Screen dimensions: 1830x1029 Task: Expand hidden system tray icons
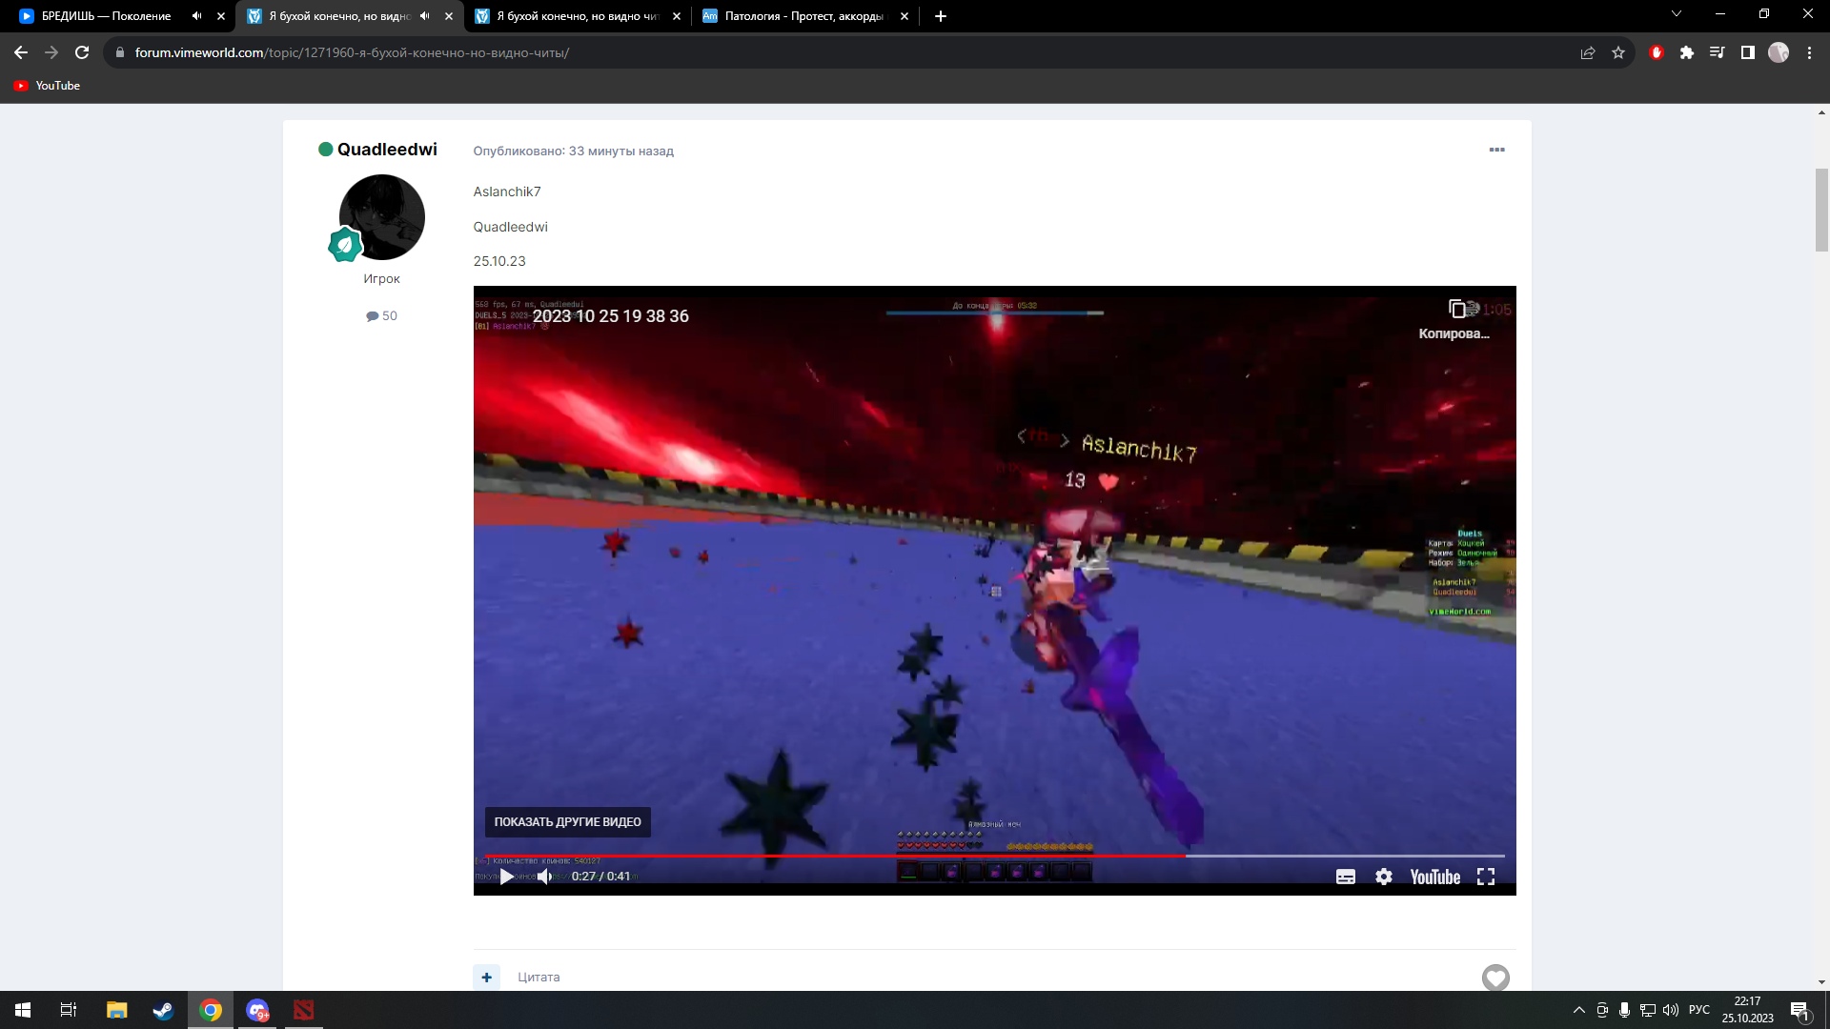(1577, 1009)
